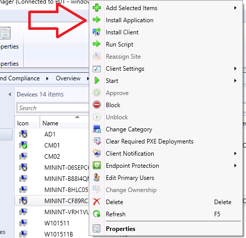This screenshot has height=238, width=246.
Task: Click the Clear Required PXE Deployments icon
Action: (x=97, y=141)
